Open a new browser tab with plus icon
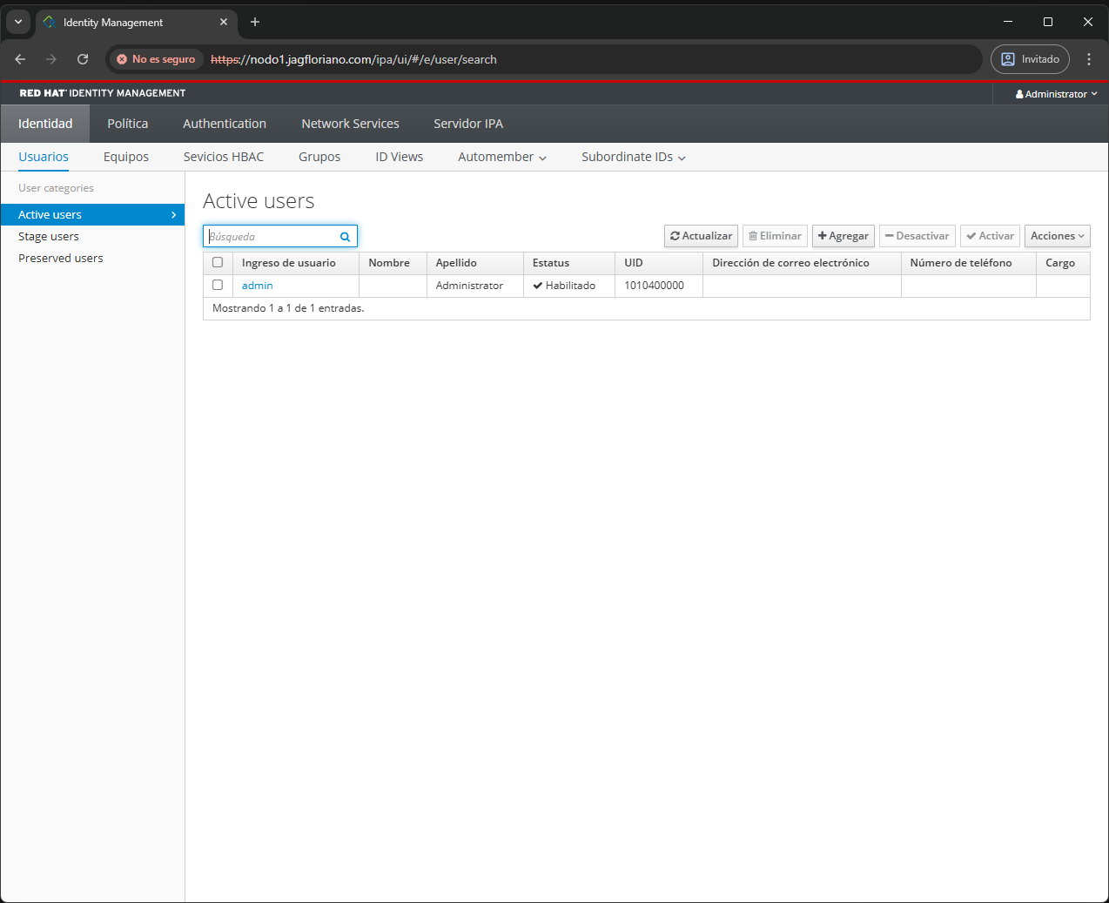 (255, 22)
